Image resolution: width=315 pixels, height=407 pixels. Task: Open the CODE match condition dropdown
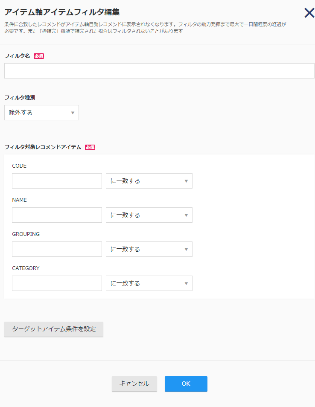(149, 181)
